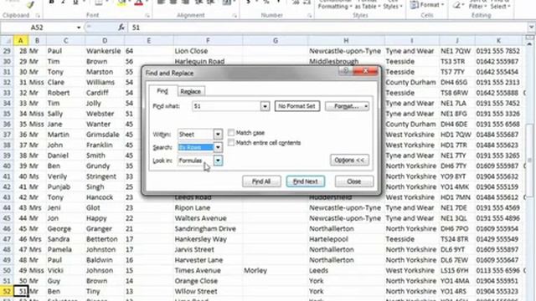Click the Options << button

pyautogui.click(x=349, y=160)
